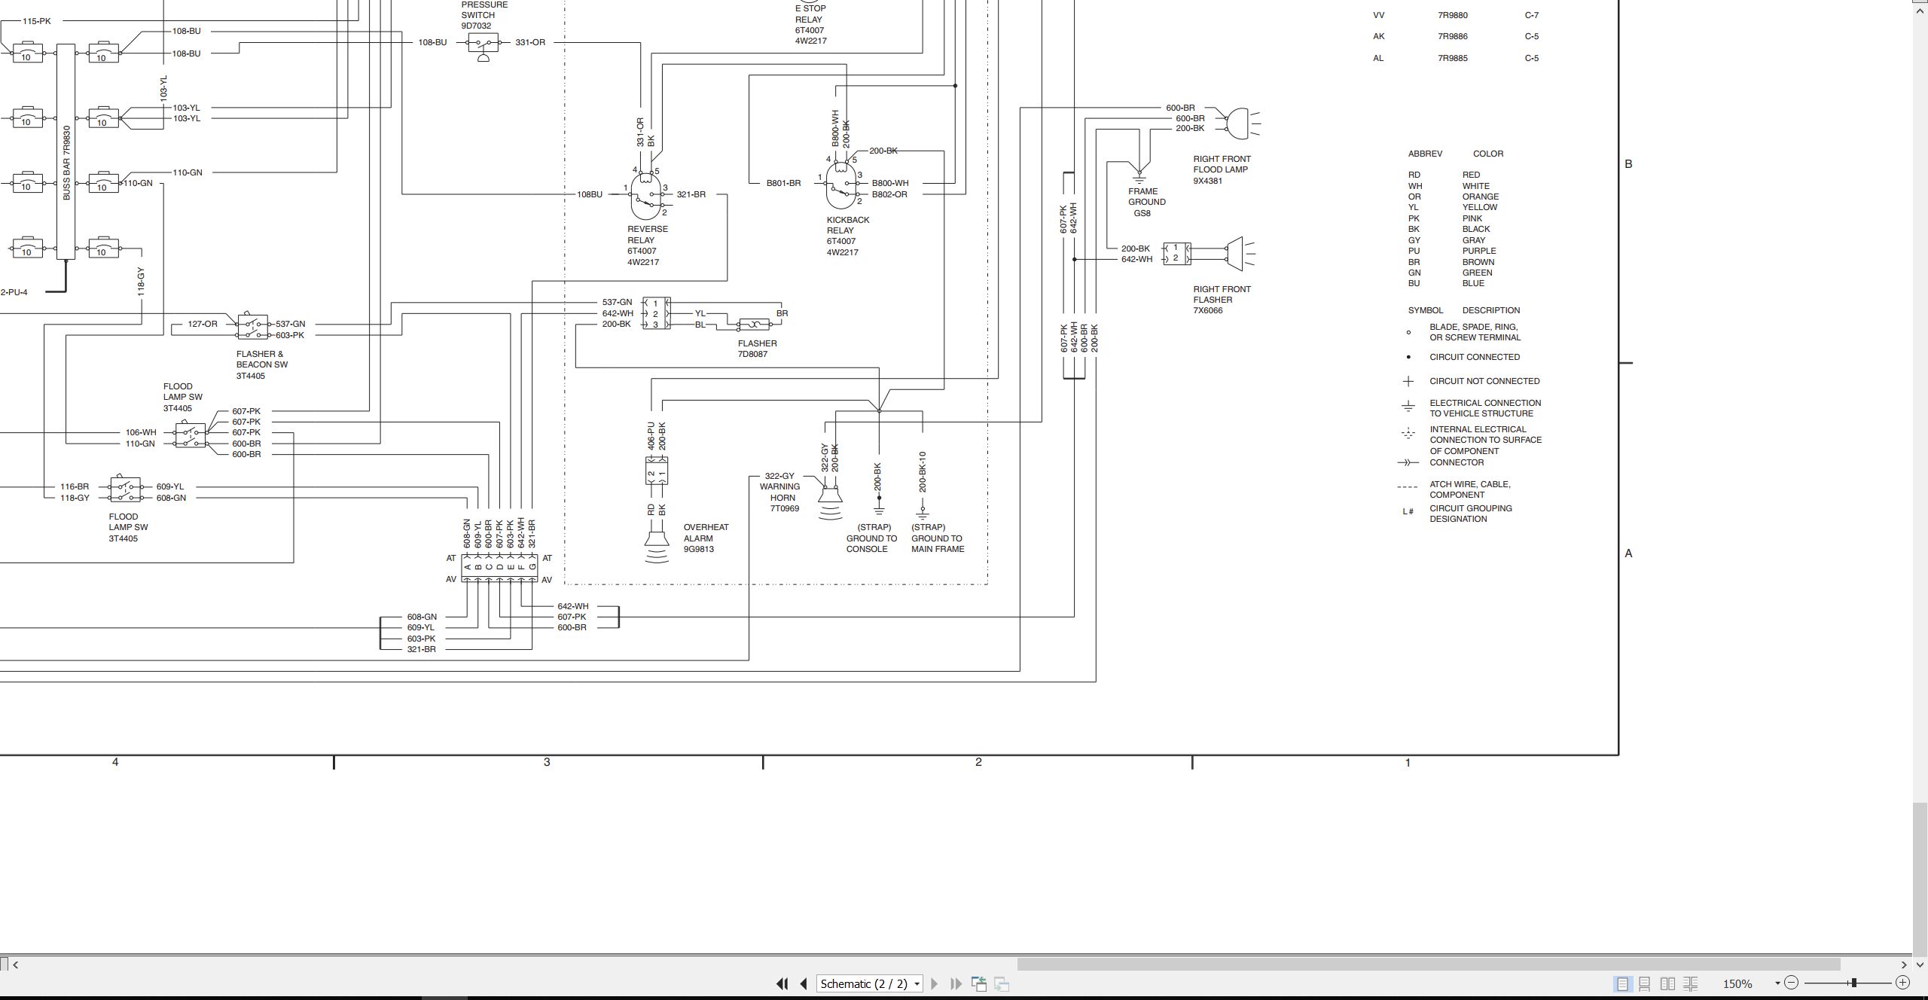Click PURPLE in color legend
Screen dimensions: 1928x1000
pyautogui.click(x=1479, y=251)
